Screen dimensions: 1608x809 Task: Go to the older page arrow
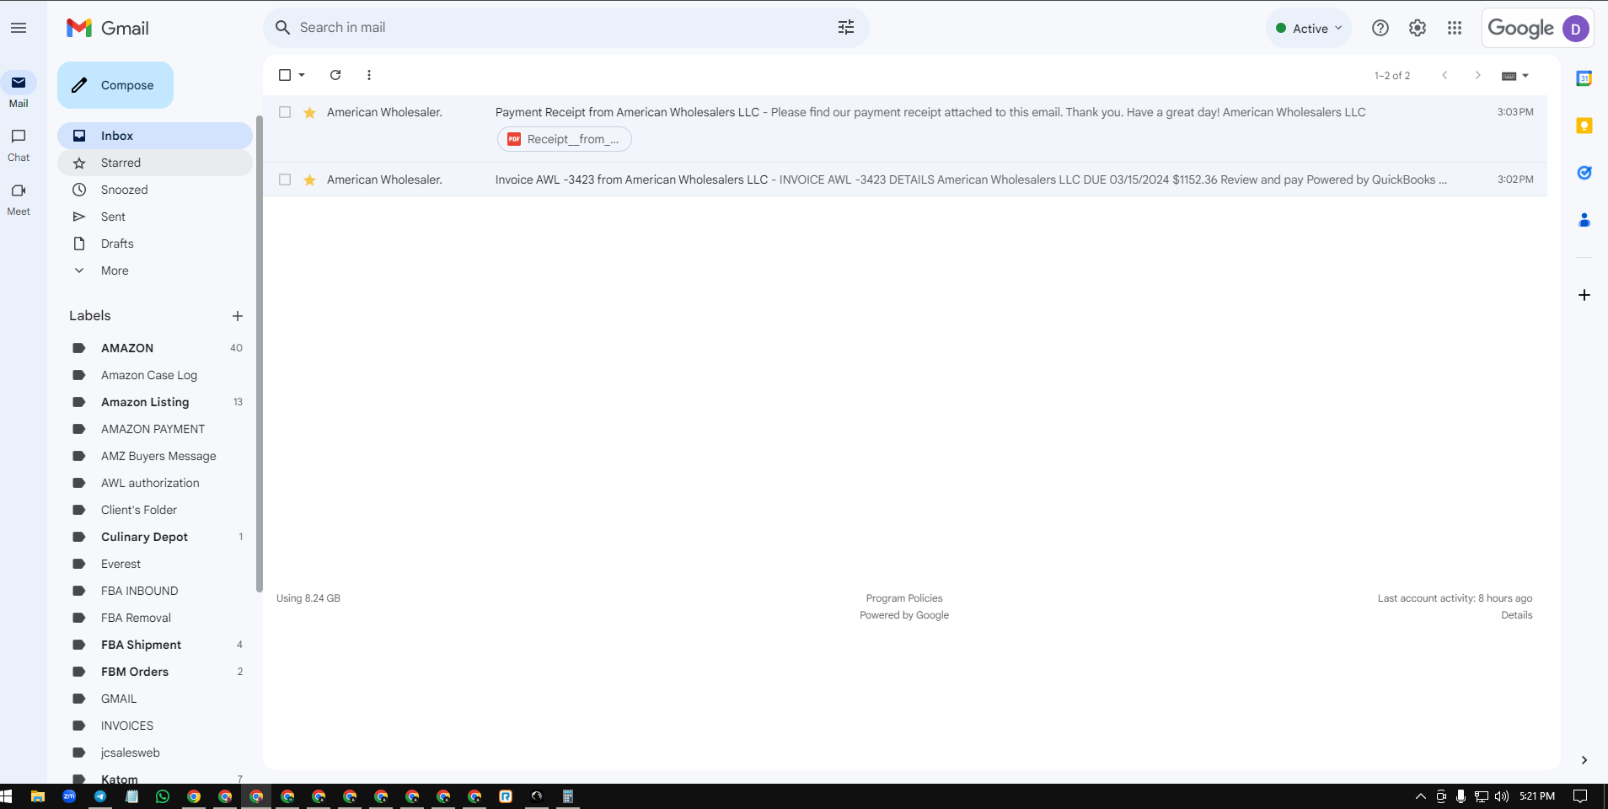point(1477,75)
